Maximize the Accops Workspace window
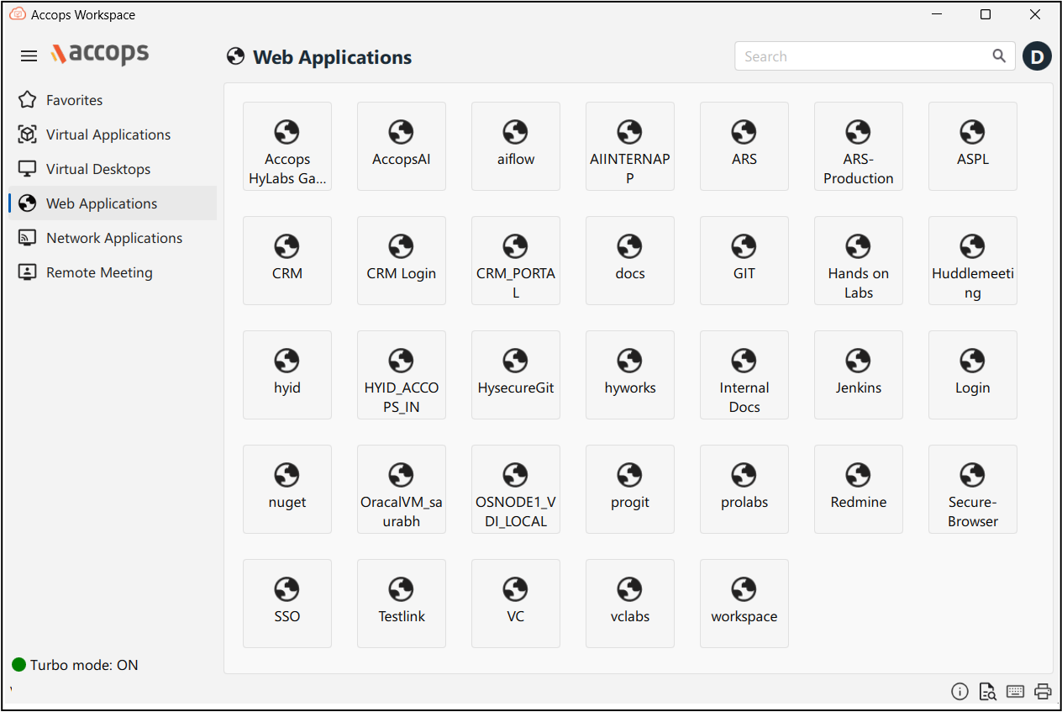Screen dimensions: 1062x712 [986, 14]
